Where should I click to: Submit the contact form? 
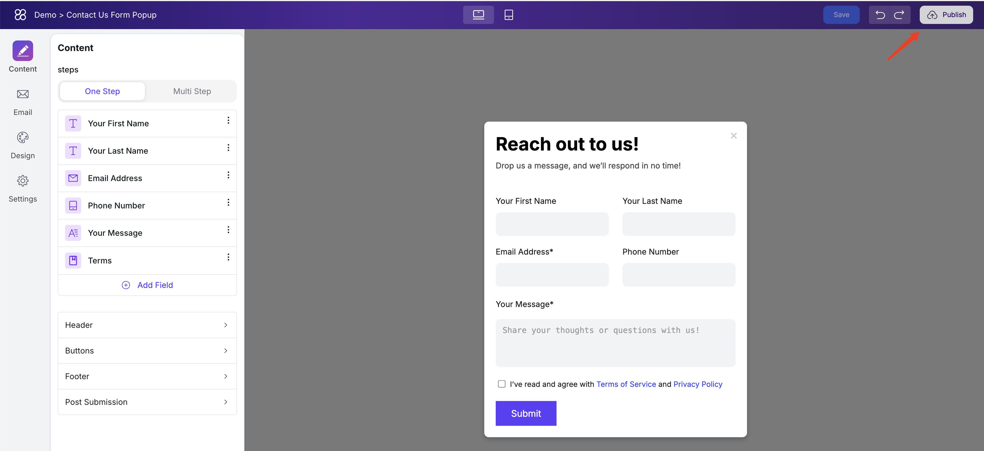click(526, 413)
